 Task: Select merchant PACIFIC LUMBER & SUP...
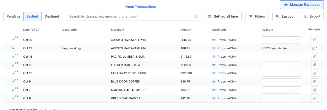[129, 57]
